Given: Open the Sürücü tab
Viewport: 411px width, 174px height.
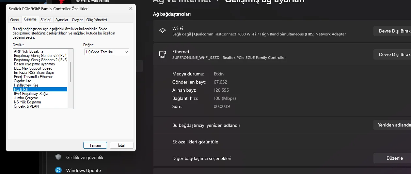Looking at the screenshot, I should tap(46, 20).
